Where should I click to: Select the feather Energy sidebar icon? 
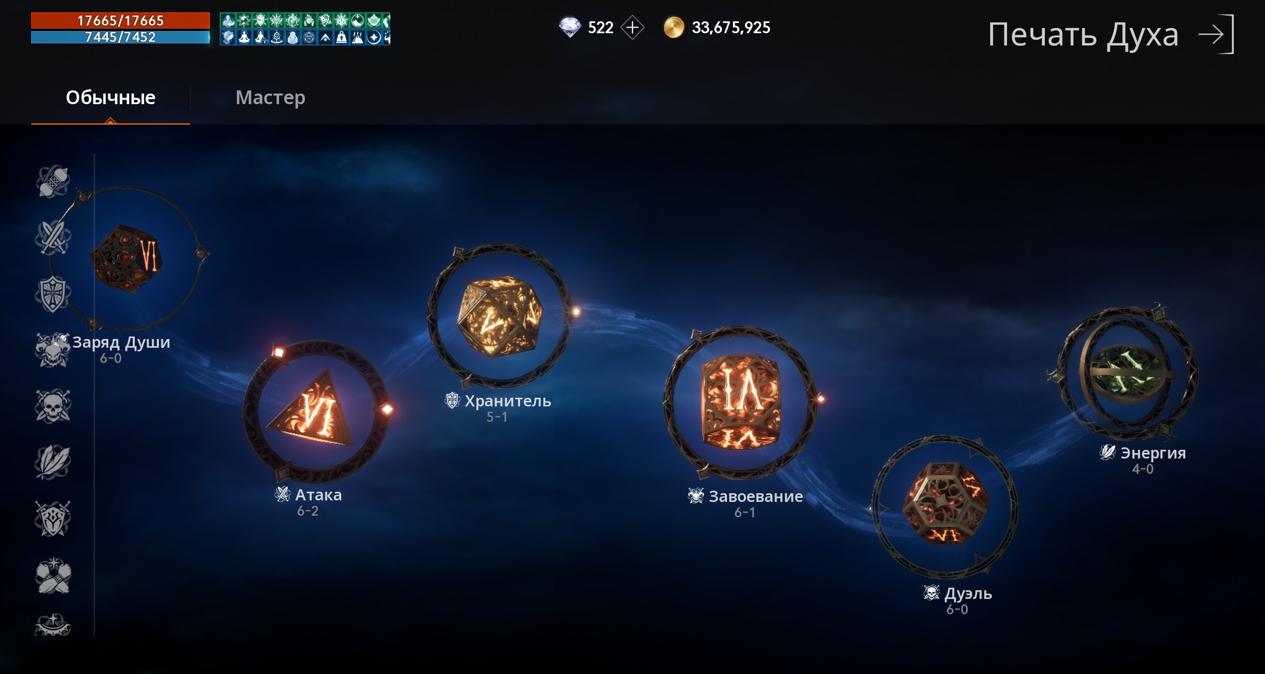[x=53, y=463]
